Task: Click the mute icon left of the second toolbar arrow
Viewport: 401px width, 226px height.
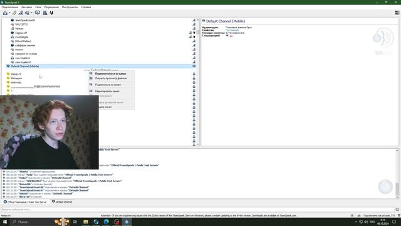Action: (27, 13)
